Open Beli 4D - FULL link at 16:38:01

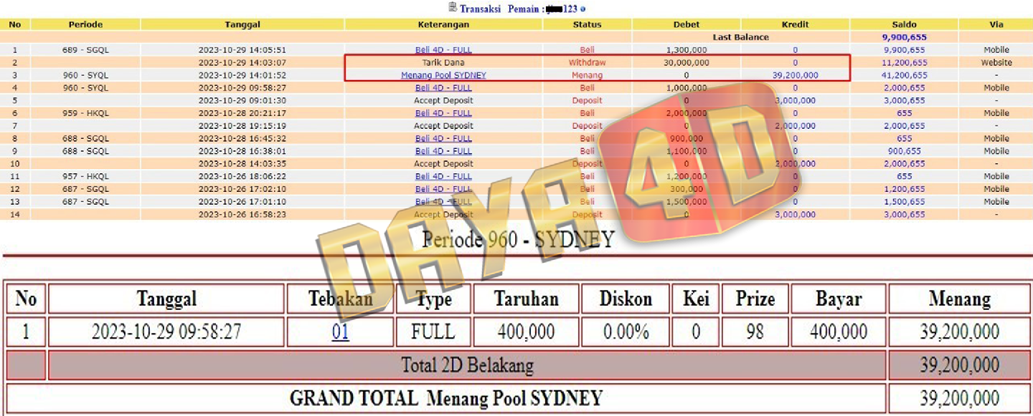click(443, 151)
